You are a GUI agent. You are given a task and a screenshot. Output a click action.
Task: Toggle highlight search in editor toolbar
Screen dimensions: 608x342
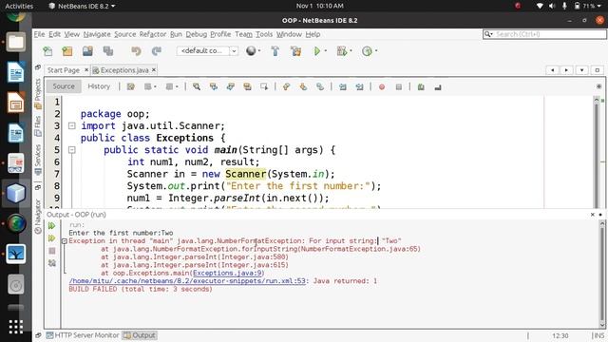(x=247, y=86)
